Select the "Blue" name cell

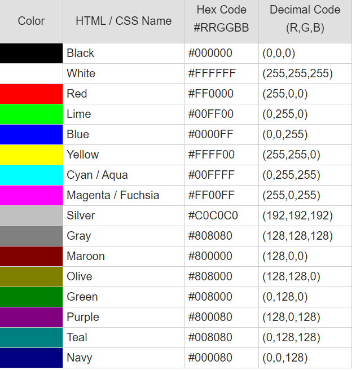pos(124,134)
